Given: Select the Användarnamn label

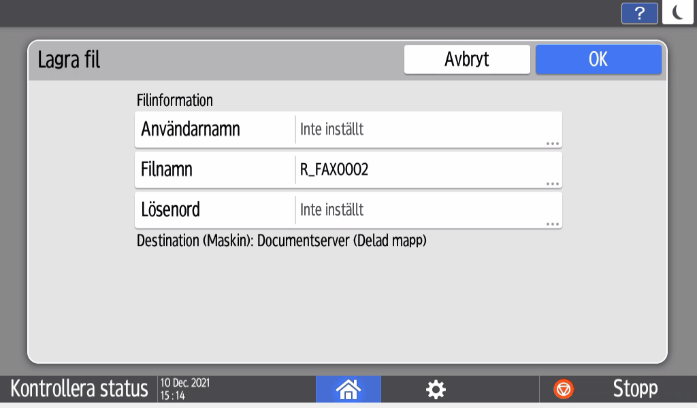Looking at the screenshot, I should pos(191,129).
